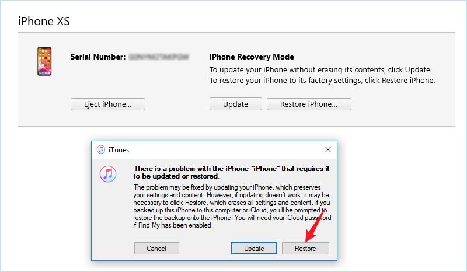Click the iPhone Recovery Mode heading
467x272 pixels.
tap(252, 57)
